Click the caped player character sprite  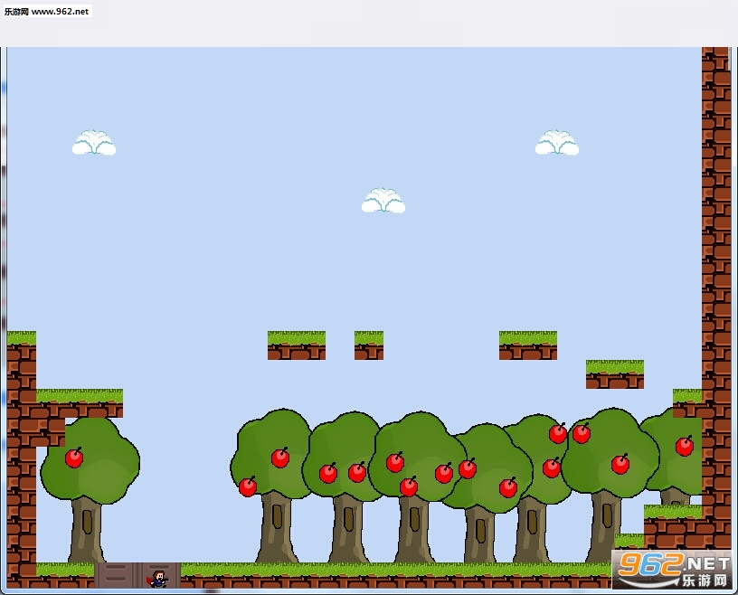pyautogui.click(x=159, y=579)
